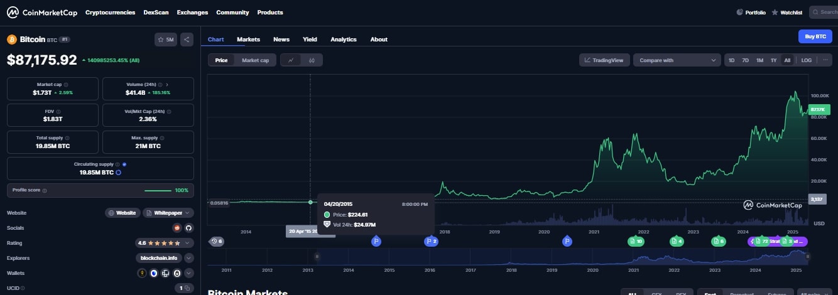The height and width of the screenshot is (295, 838).
Task: Add Bitcoin to watchlist via 5M star button
Action: click(x=166, y=40)
